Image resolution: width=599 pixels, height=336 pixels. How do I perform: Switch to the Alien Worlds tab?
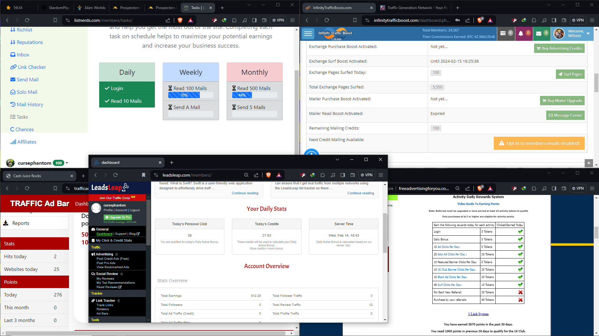[x=91, y=7]
